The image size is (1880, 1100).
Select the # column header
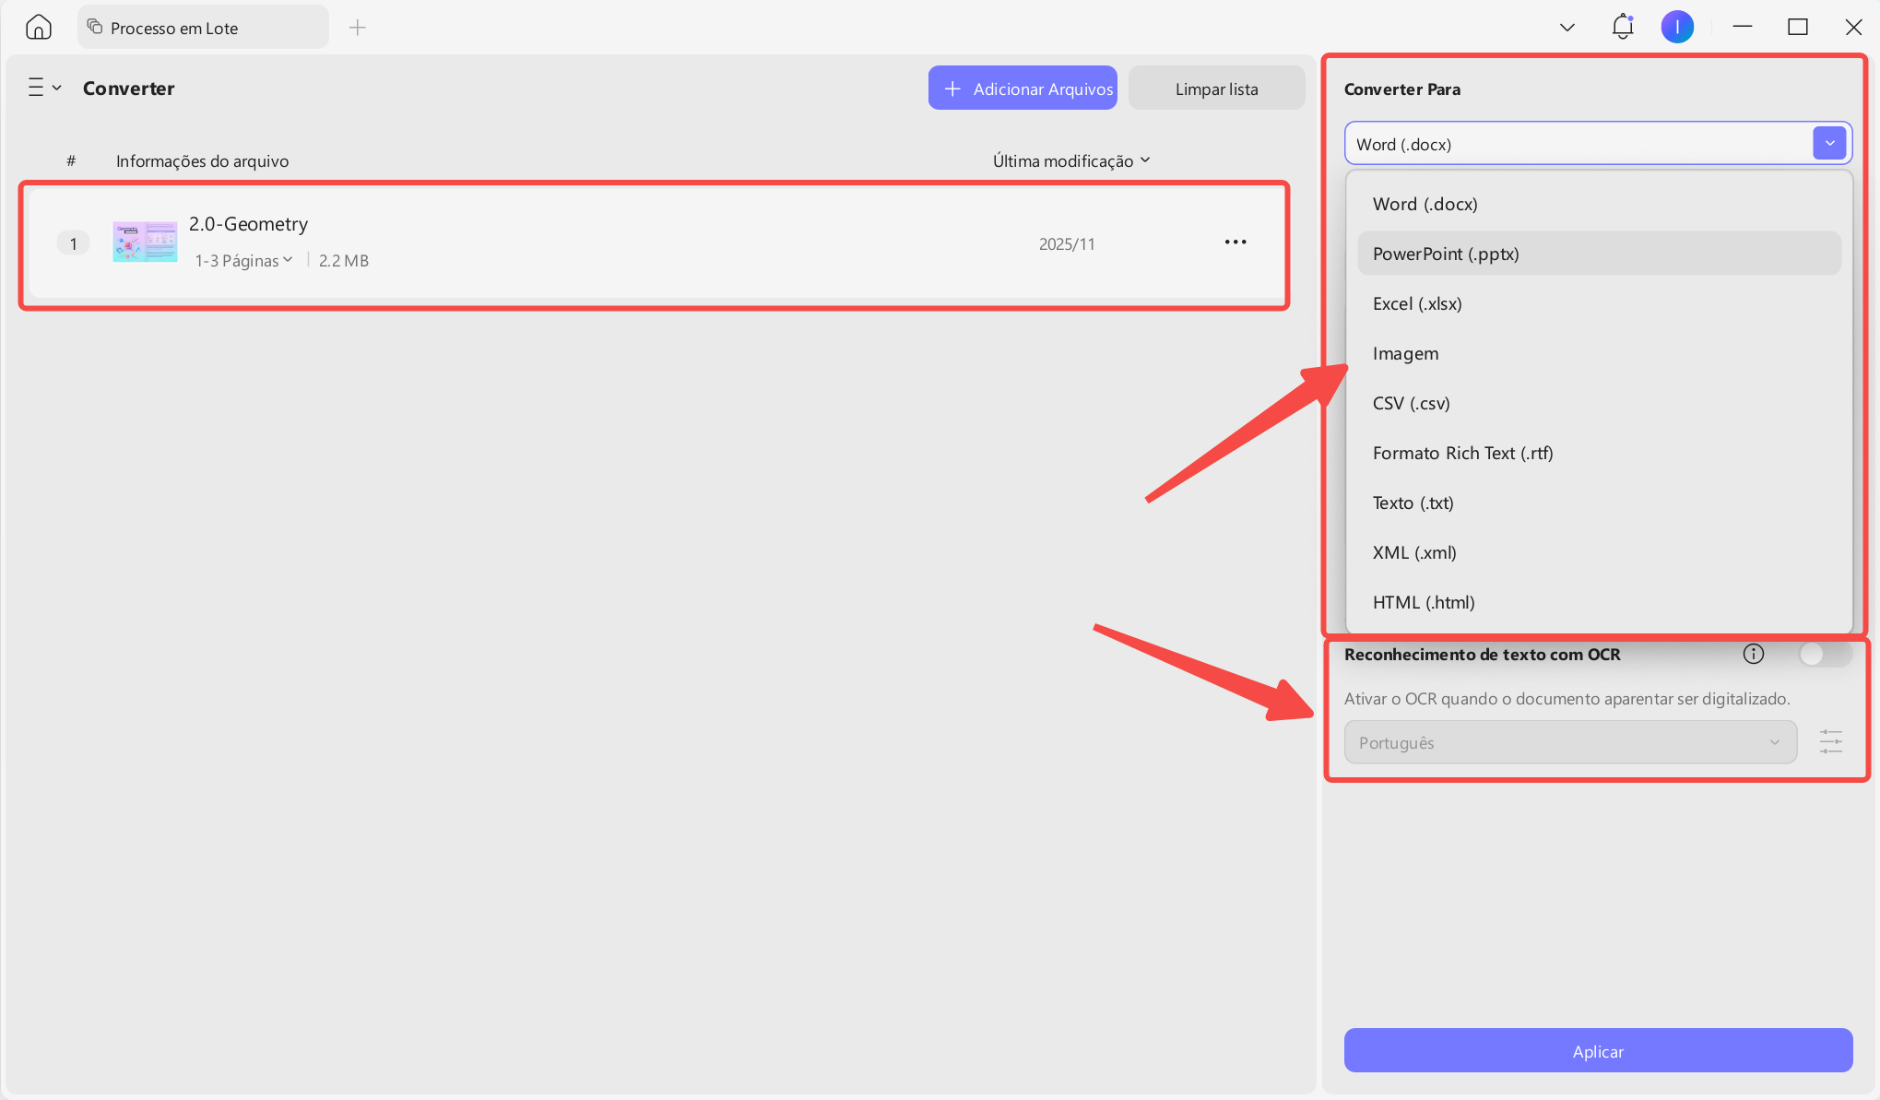click(71, 160)
